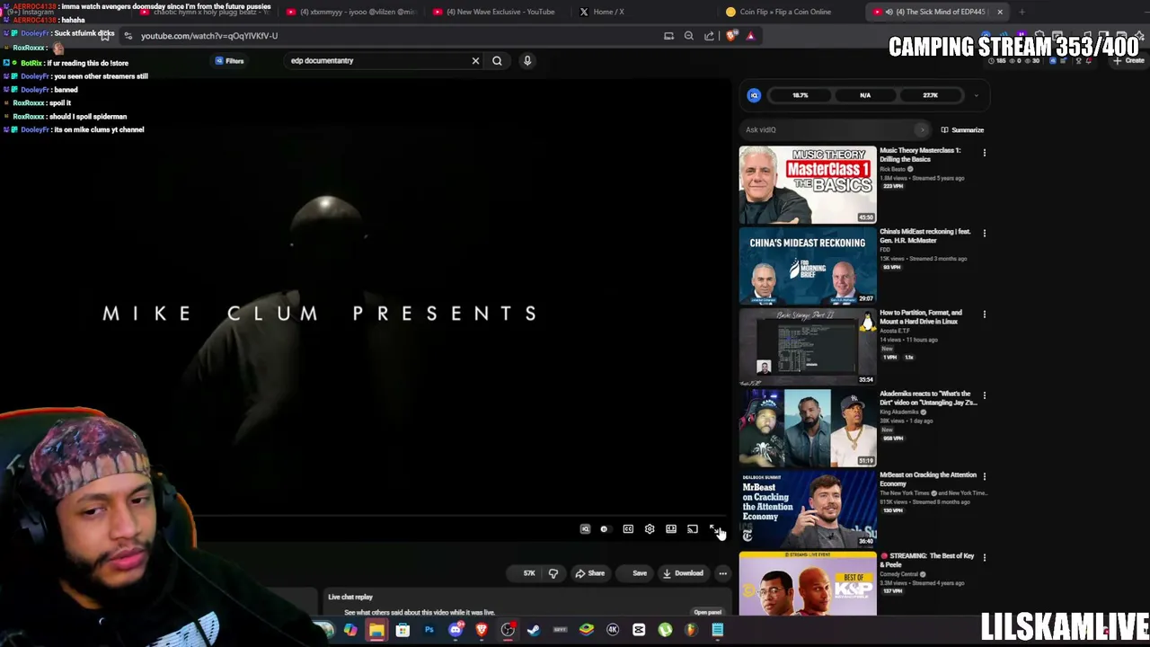Close the 'The Sick Mind of EDP445' tab
The width and height of the screenshot is (1150, 647).
[x=999, y=12]
